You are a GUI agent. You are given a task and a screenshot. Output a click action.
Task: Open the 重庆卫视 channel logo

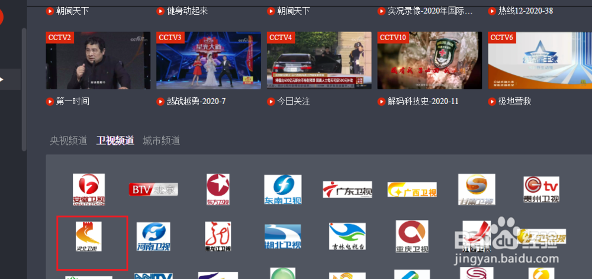(412, 236)
